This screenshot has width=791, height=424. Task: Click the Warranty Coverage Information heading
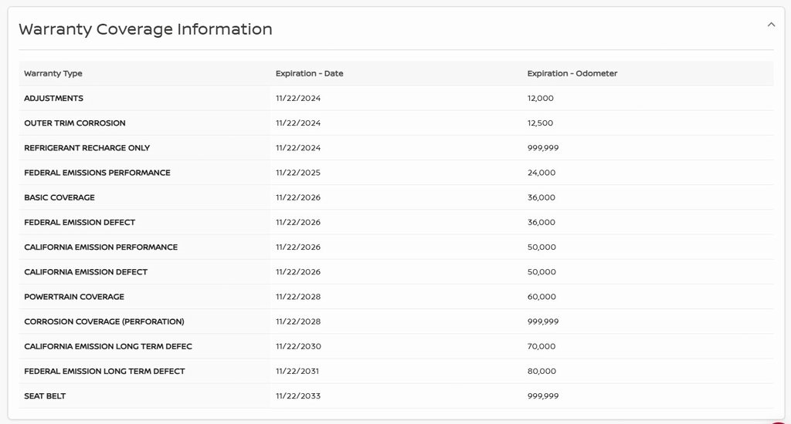145,29
